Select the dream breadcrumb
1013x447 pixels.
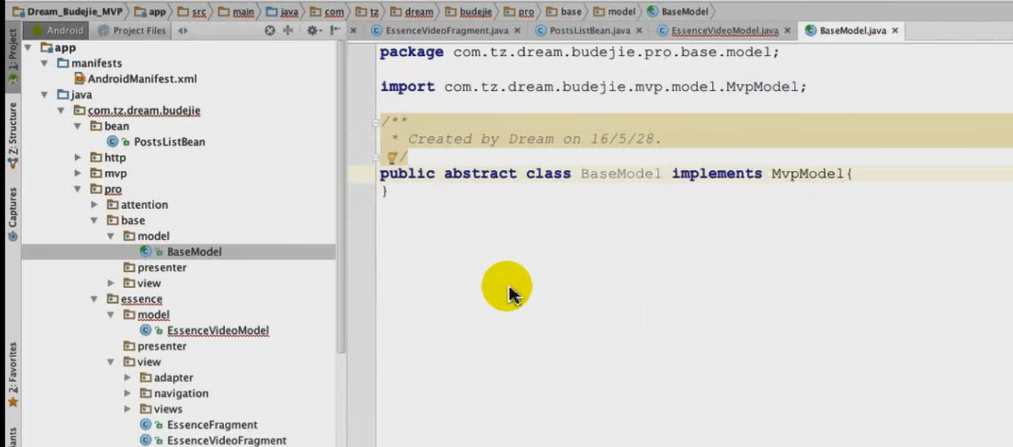pyautogui.click(x=411, y=12)
